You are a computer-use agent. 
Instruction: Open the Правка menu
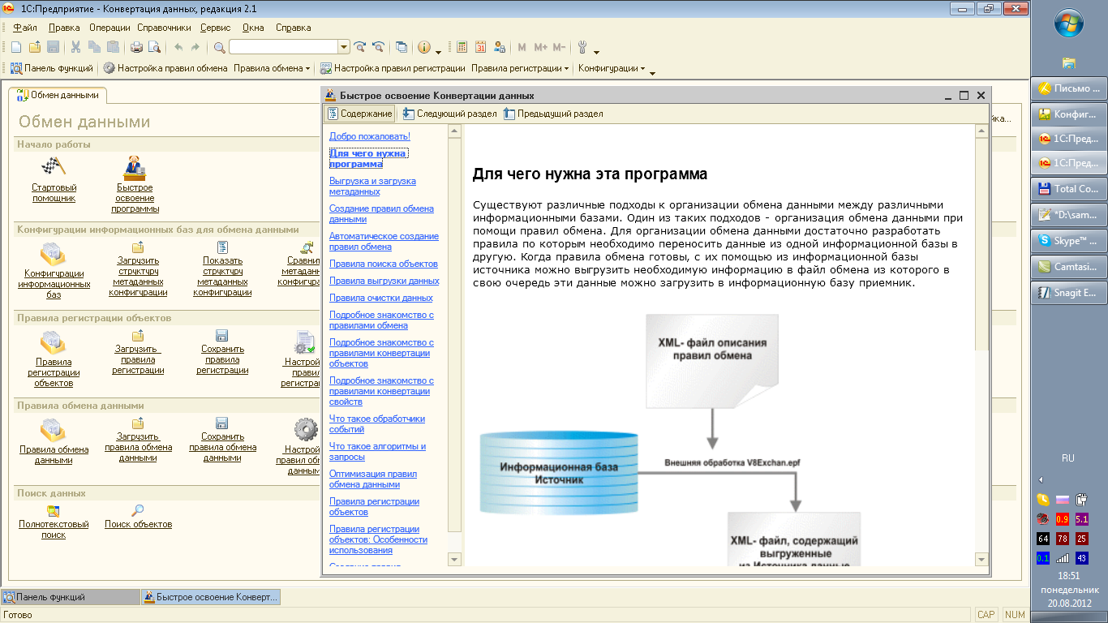[64, 28]
